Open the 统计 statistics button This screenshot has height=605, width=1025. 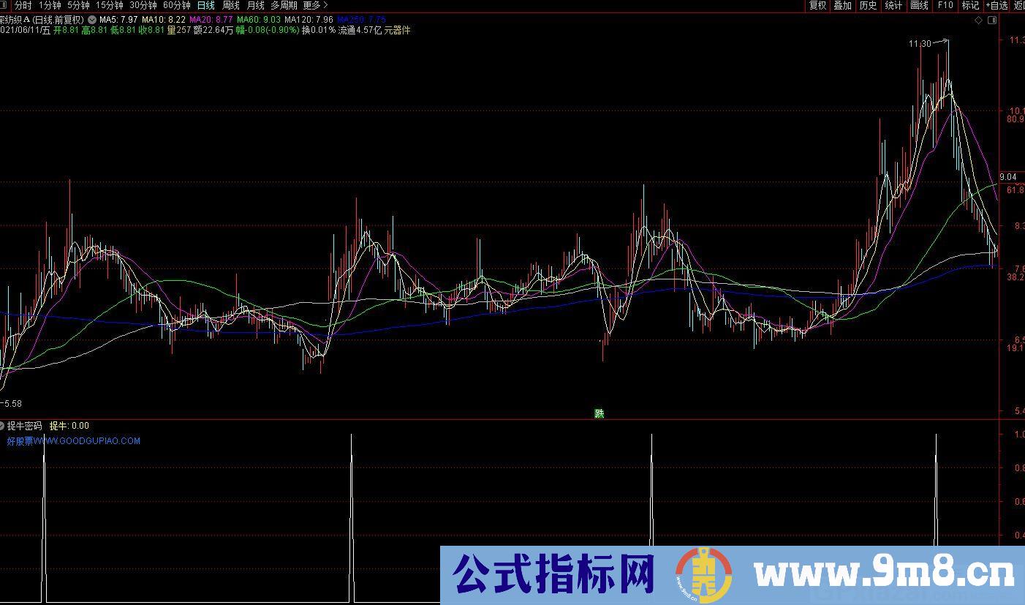click(893, 5)
